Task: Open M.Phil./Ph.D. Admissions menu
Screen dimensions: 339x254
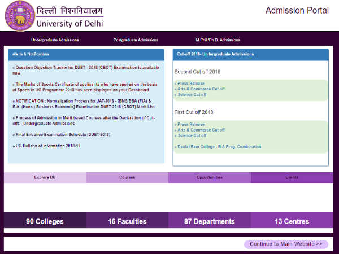Action: click(x=218, y=40)
